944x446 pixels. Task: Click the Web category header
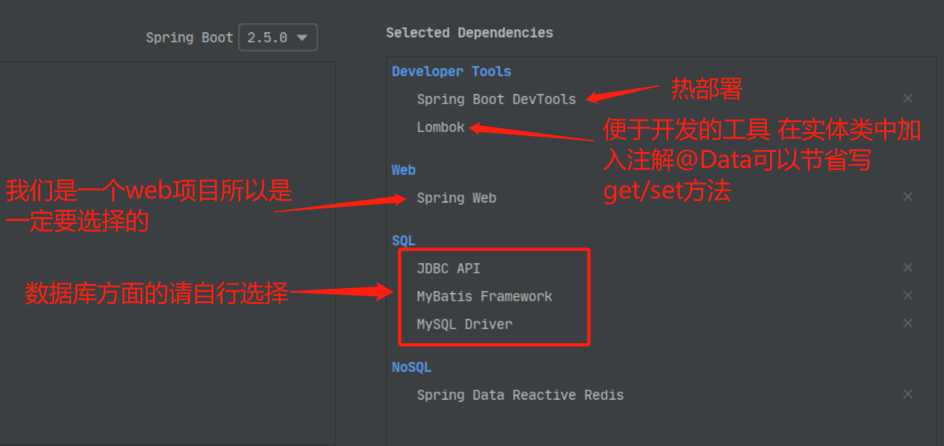coord(404,170)
